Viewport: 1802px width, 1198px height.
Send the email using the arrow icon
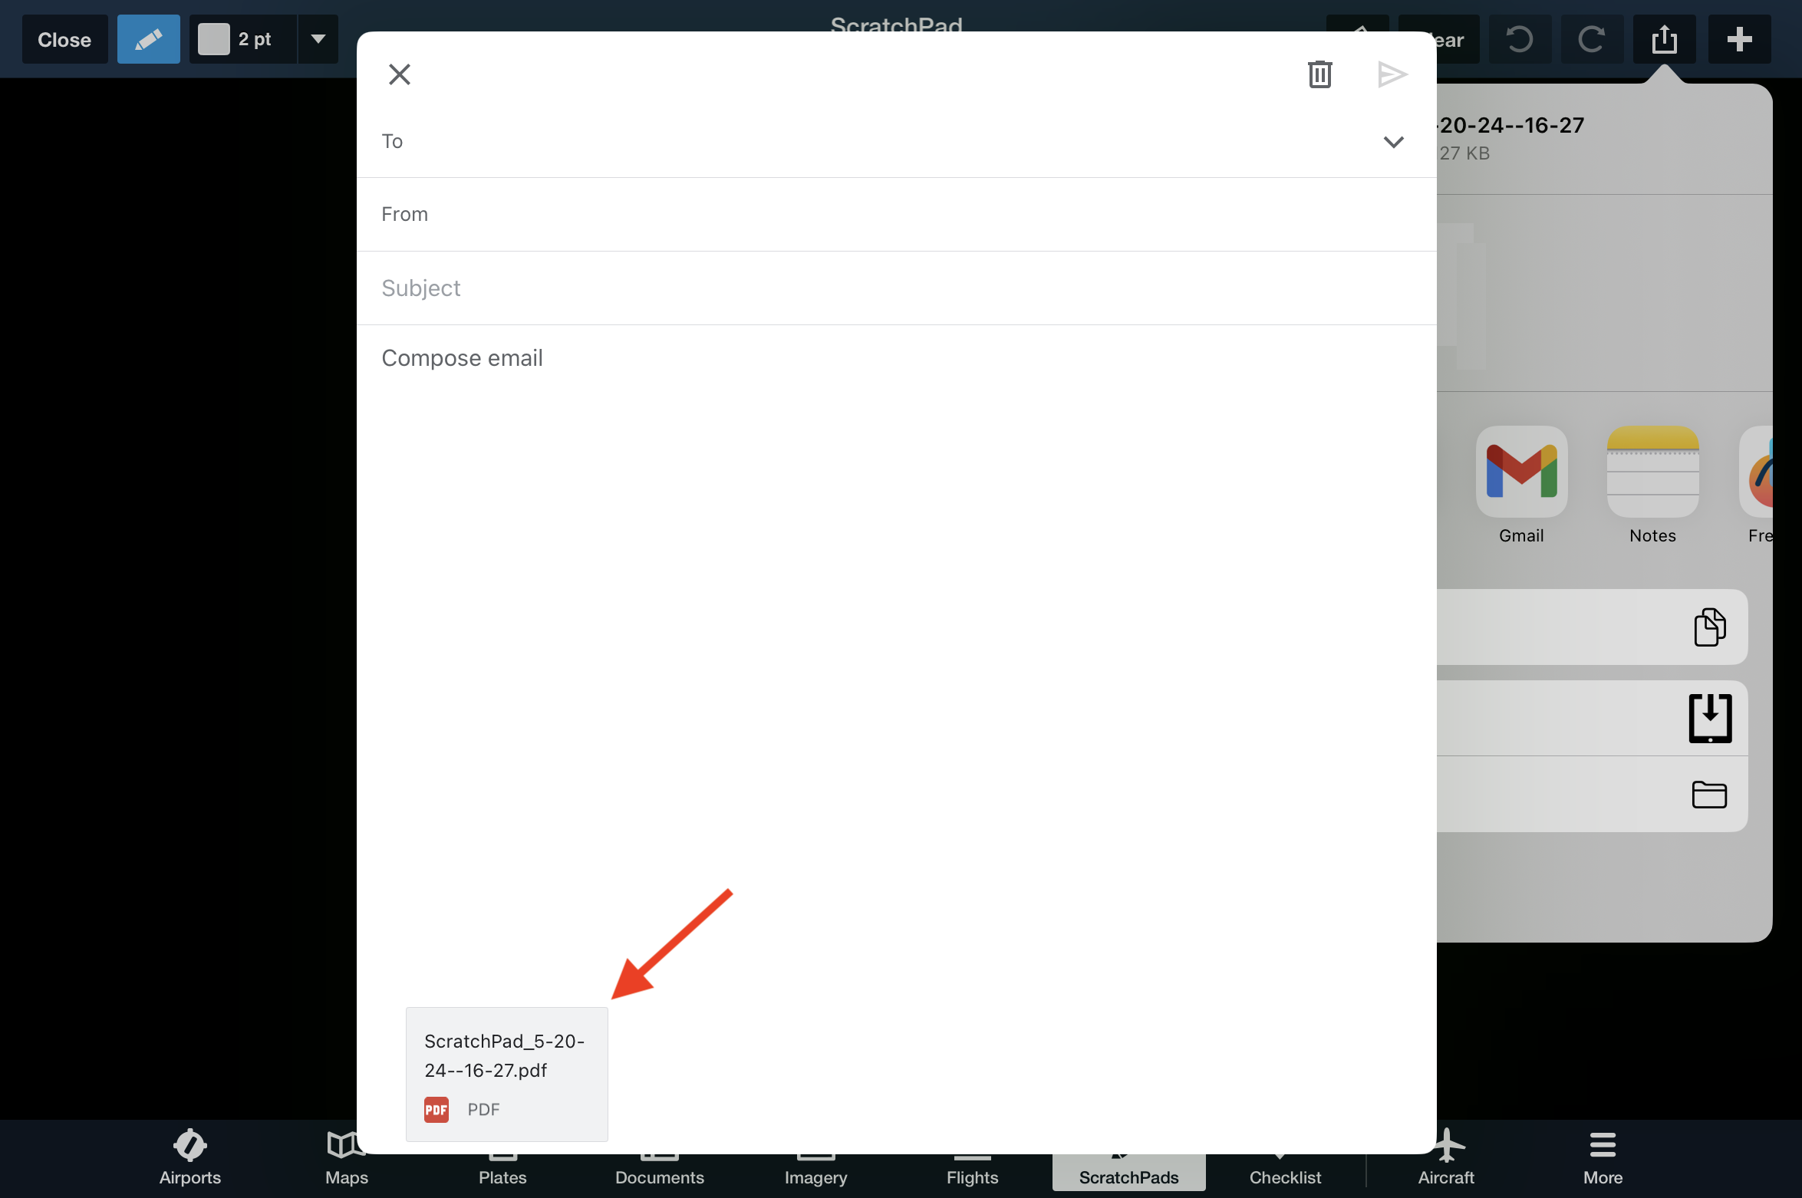tap(1392, 74)
